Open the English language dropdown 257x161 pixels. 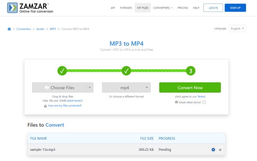[x=237, y=29]
